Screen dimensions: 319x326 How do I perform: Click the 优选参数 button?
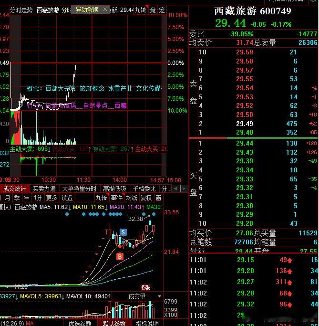(x=80, y=323)
